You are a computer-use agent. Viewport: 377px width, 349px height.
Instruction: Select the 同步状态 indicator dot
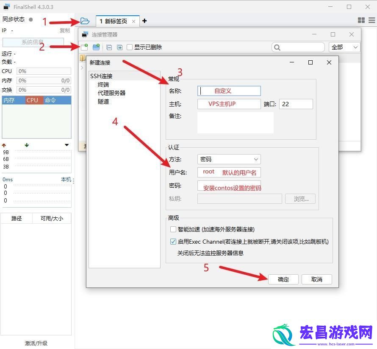[x=31, y=20]
